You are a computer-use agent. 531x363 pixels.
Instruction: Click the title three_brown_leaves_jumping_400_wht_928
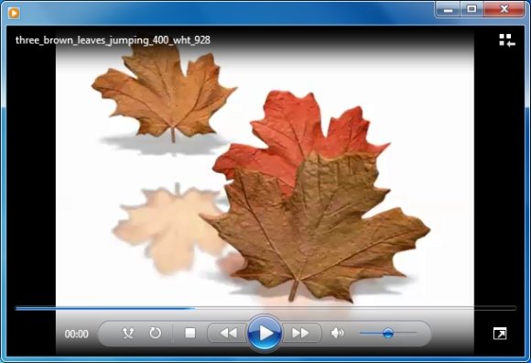113,40
